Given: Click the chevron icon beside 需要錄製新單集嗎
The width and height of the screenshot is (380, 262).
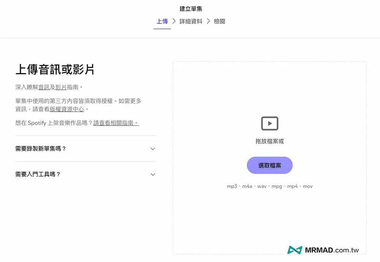Looking at the screenshot, I should tap(153, 149).
